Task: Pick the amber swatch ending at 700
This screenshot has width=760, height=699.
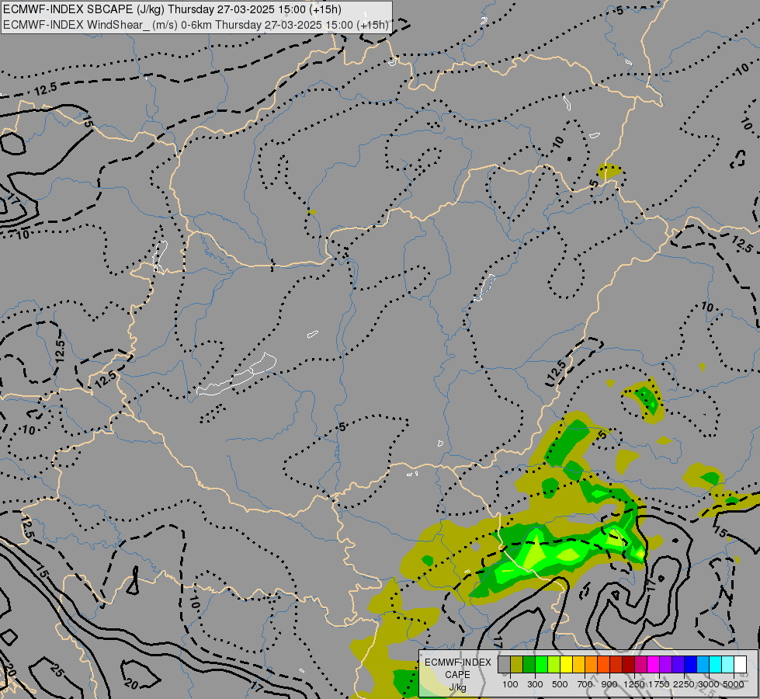Action: click(578, 665)
